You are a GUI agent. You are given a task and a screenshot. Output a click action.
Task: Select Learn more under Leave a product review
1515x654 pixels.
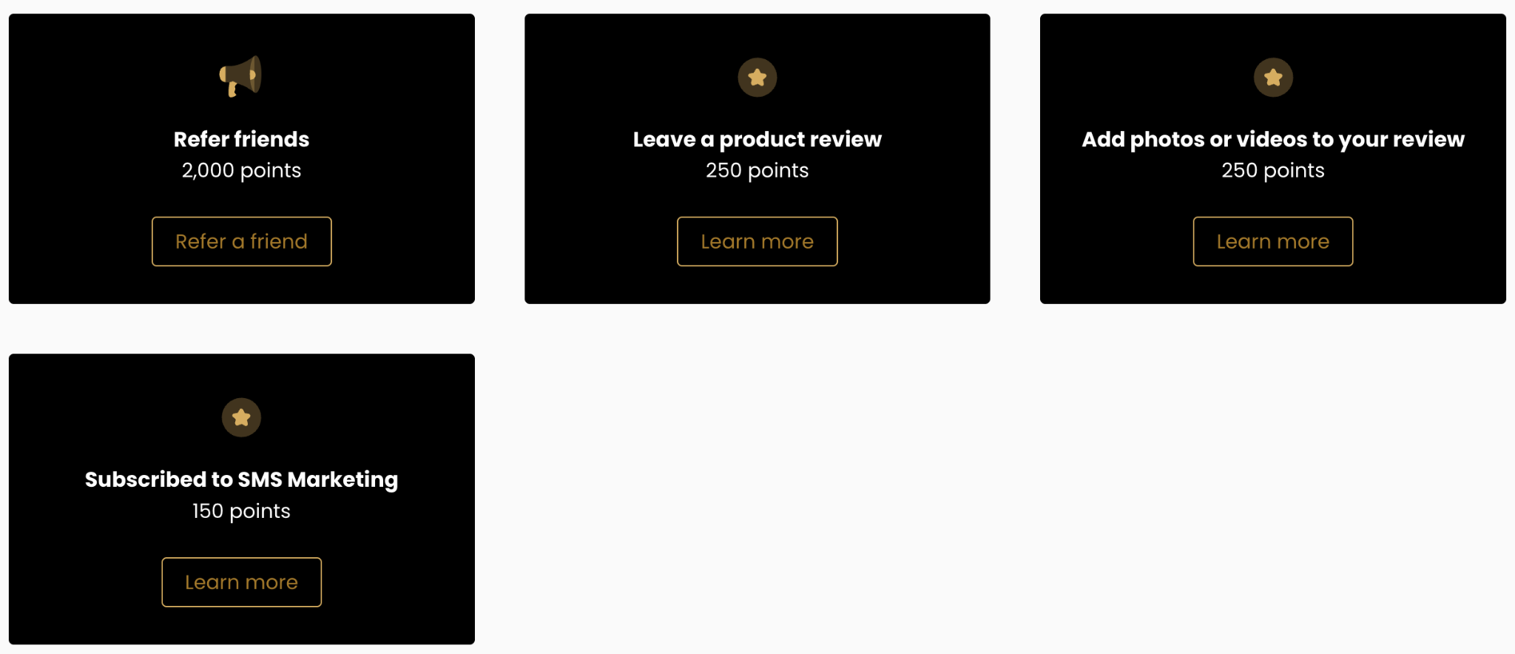coord(757,241)
